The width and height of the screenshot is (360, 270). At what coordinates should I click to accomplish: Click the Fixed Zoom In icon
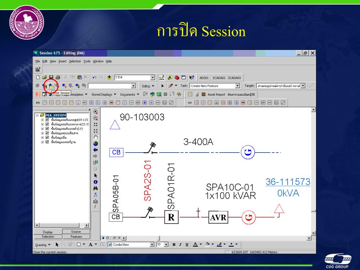(96, 124)
